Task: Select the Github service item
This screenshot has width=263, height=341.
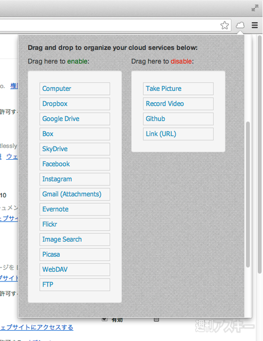Action: point(178,119)
